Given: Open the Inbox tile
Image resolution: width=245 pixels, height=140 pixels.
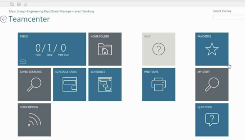Looking at the screenshot, I should coord(52,49).
